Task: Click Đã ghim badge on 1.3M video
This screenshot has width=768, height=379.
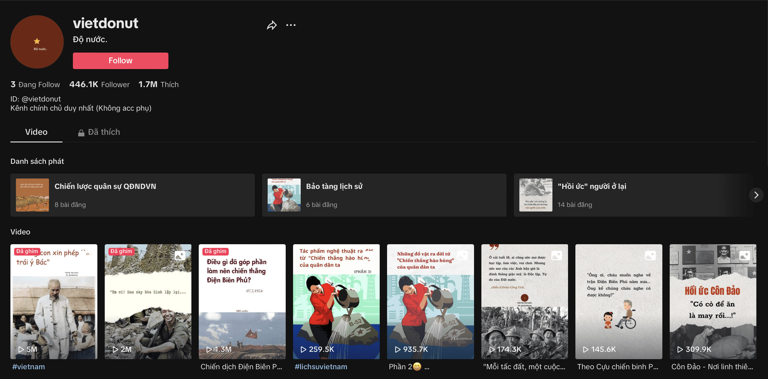Action: tap(216, 251)
